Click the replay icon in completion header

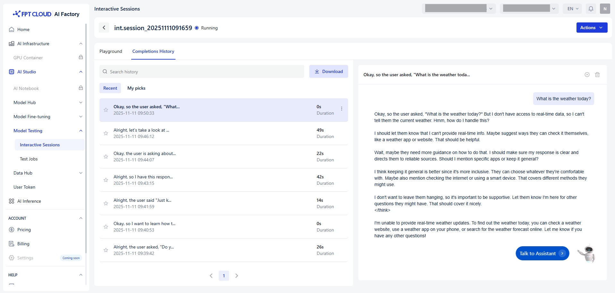[587, 75]
